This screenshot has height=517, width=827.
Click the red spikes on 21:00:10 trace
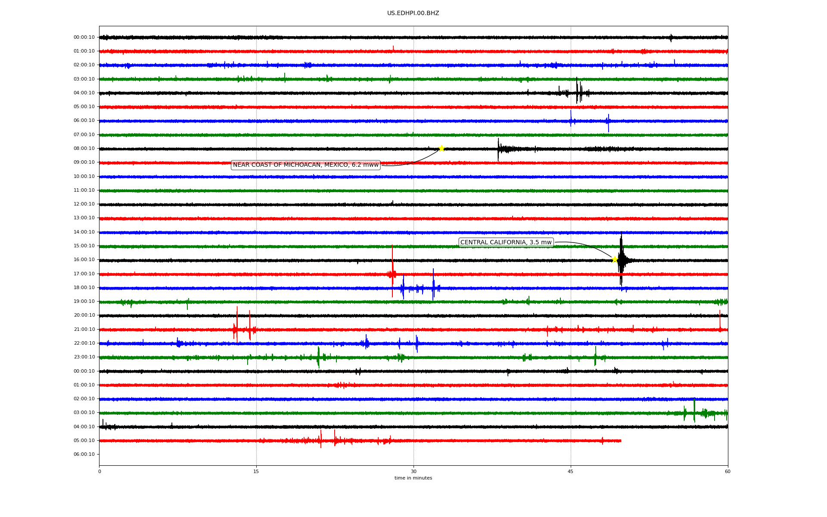coord(237,328)
